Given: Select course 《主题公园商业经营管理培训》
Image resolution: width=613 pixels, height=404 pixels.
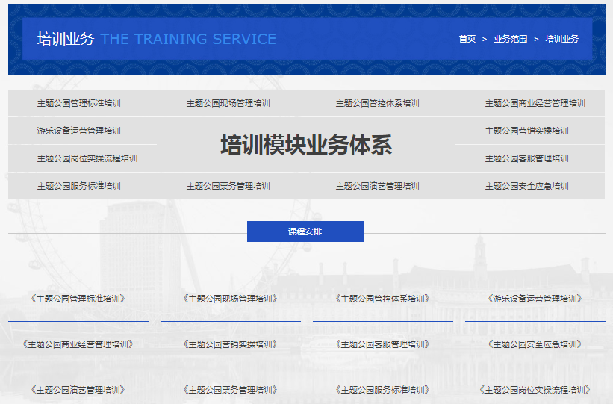Looking at the screenshot, I should [78, 344].
